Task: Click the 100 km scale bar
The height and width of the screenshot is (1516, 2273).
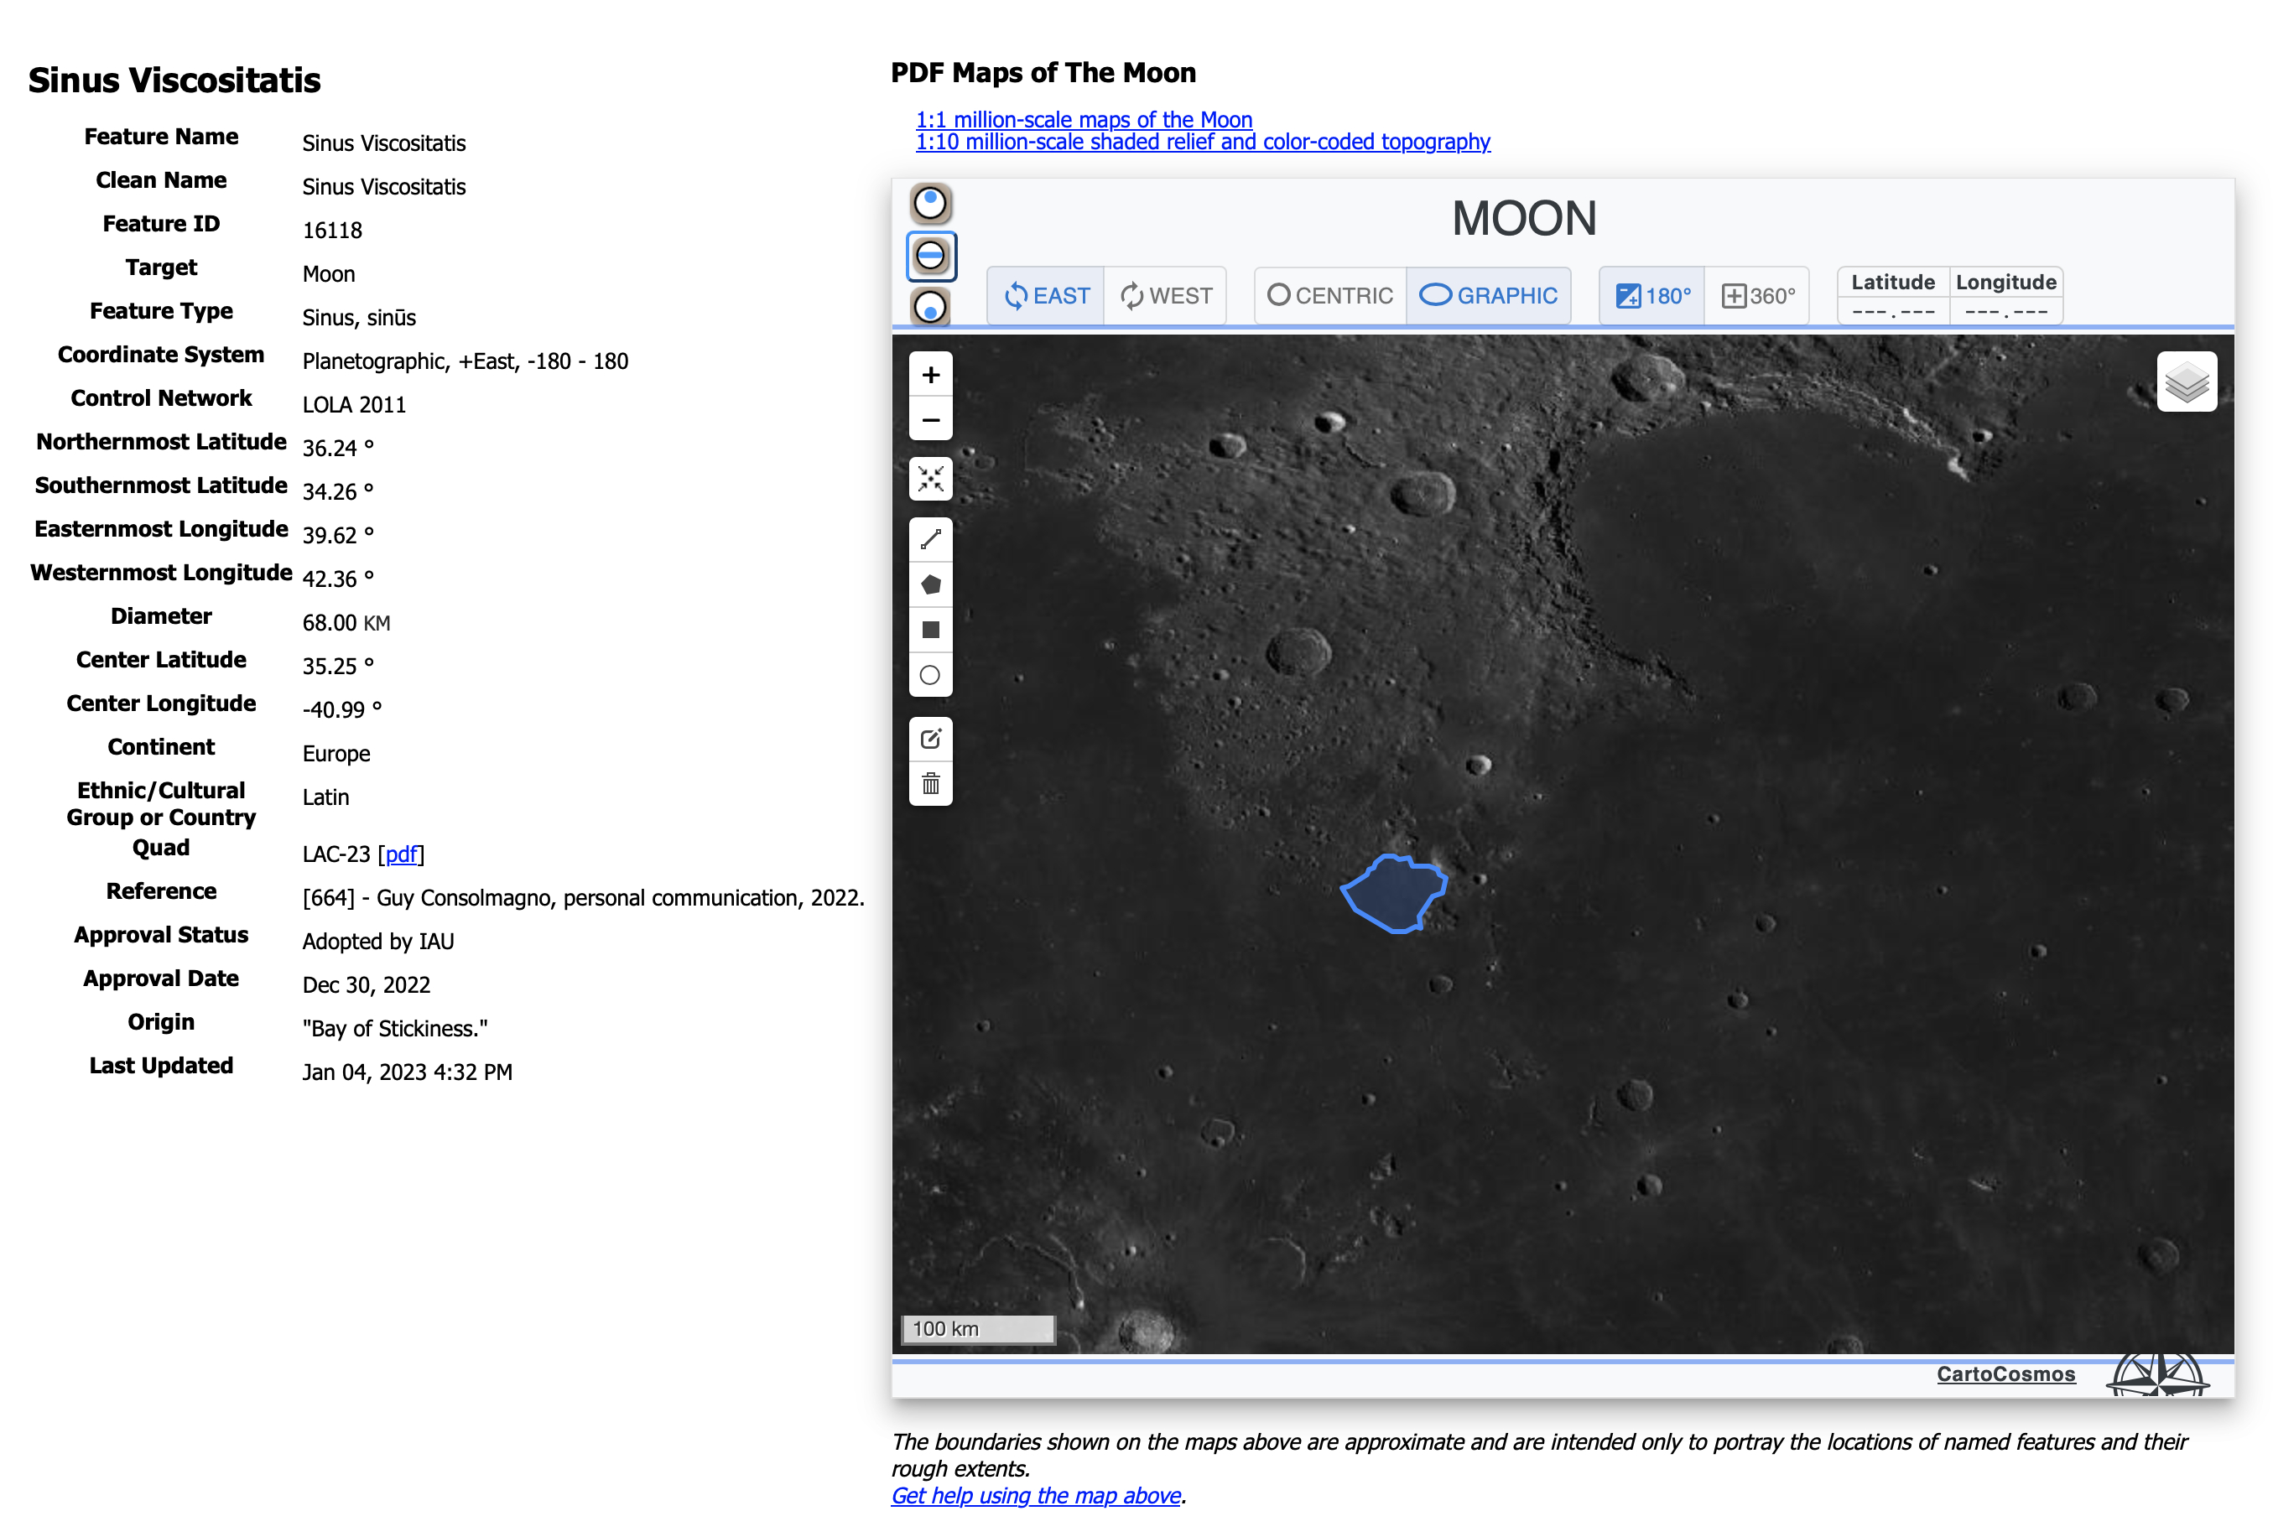Action: tap(977, 1329)
